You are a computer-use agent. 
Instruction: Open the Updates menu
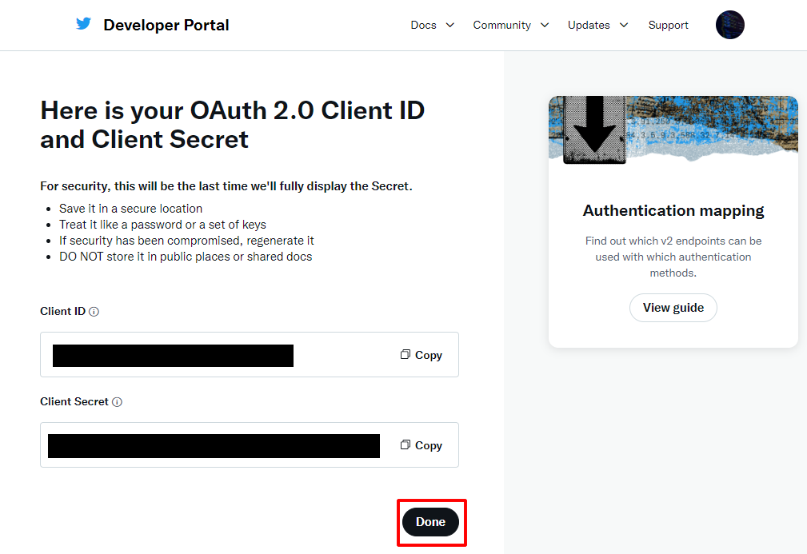coord(589,26)
